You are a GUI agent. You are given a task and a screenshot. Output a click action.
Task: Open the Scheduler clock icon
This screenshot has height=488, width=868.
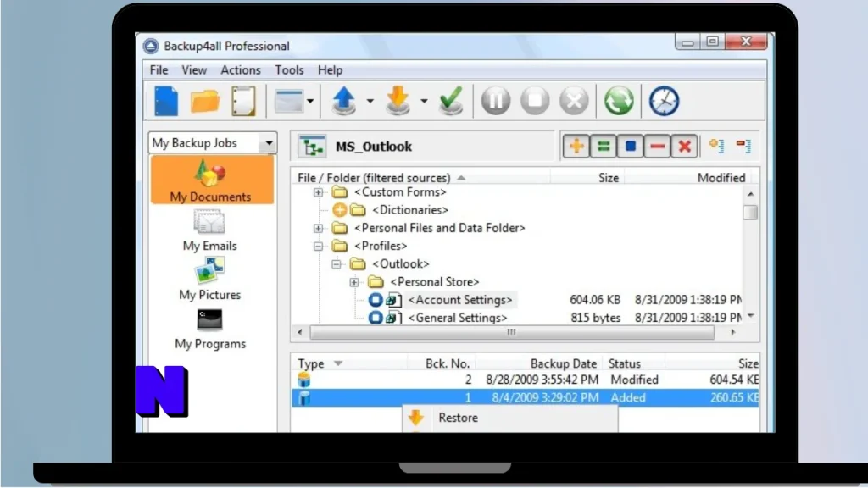coord(664,101)
